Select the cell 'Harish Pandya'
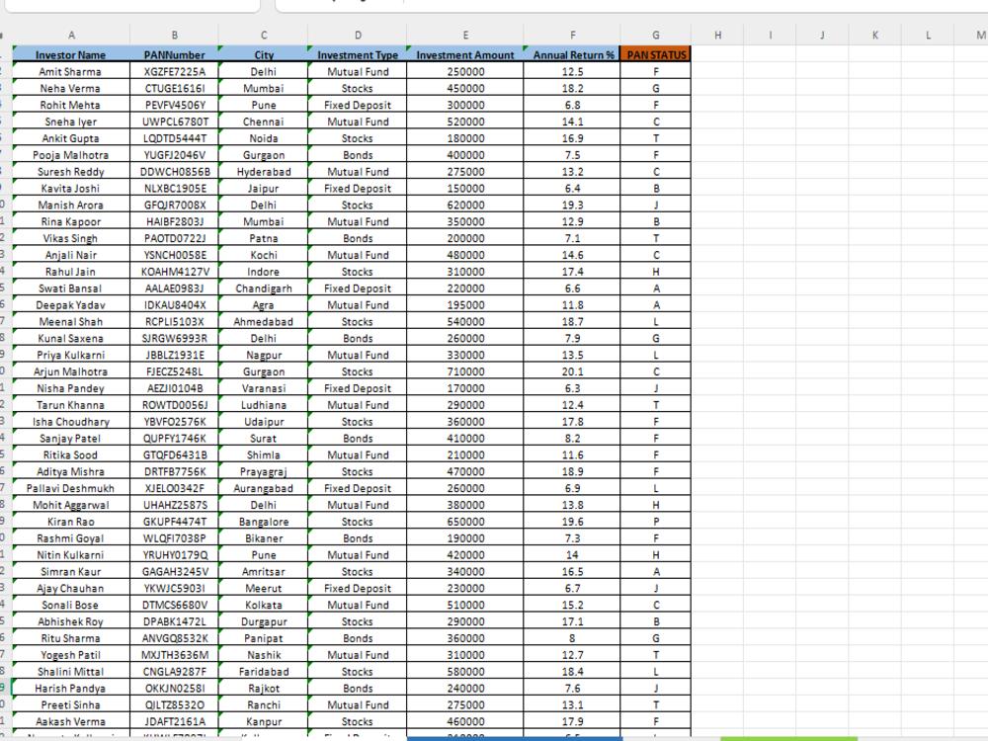The width and height of the screenshot is (988, 741). [x=71, y=688]
